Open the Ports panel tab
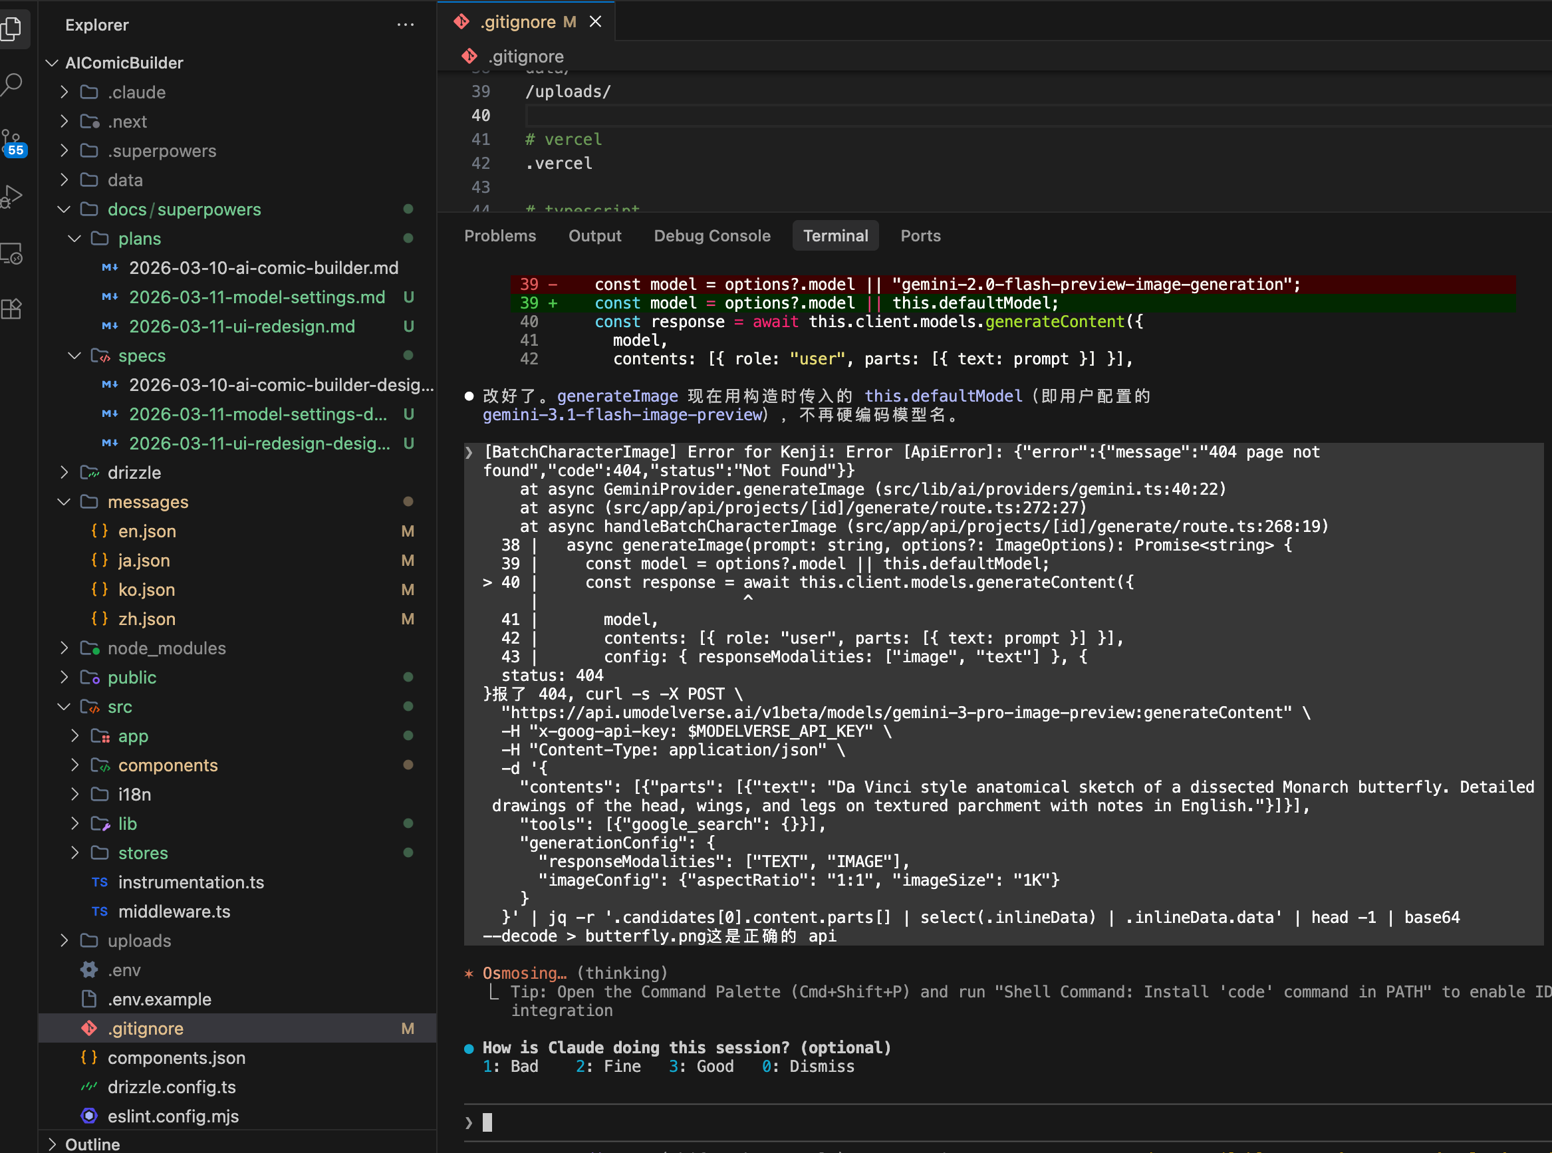The width and height of the screenshot is (1552, 1153). (920, 236)
